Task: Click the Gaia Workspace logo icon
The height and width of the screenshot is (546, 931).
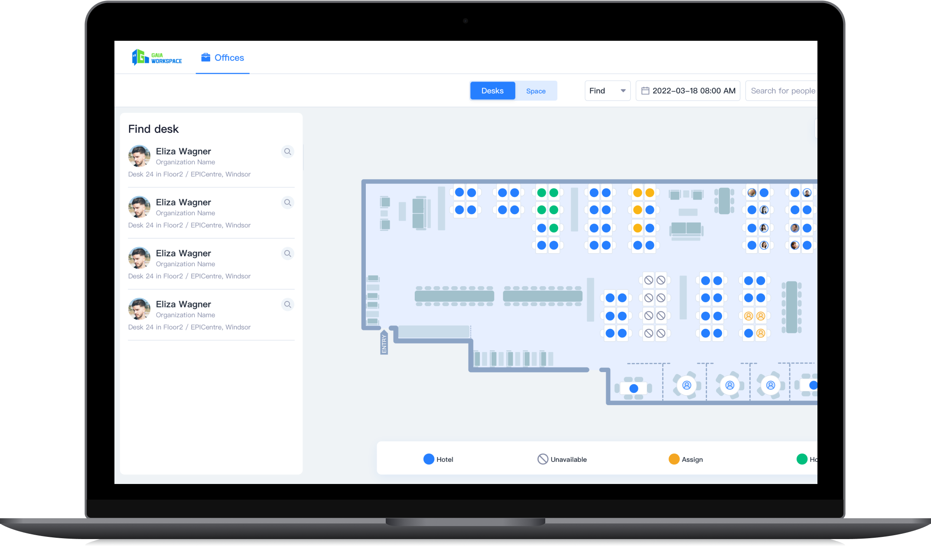Action: [138, 57]
